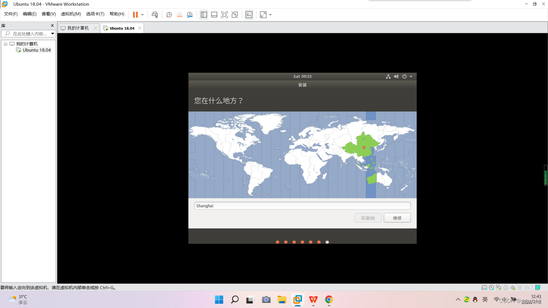The width and height of the screenshot is (548, 308).
Task: Click the network adapter device status icon
Action: (499, 288)
